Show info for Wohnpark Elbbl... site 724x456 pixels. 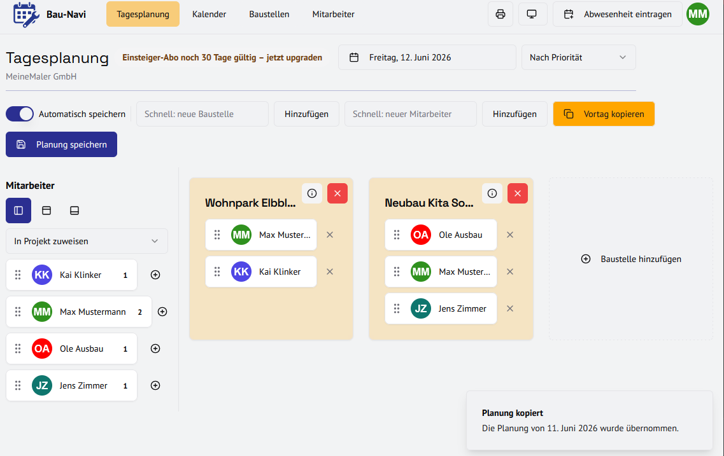312,193
